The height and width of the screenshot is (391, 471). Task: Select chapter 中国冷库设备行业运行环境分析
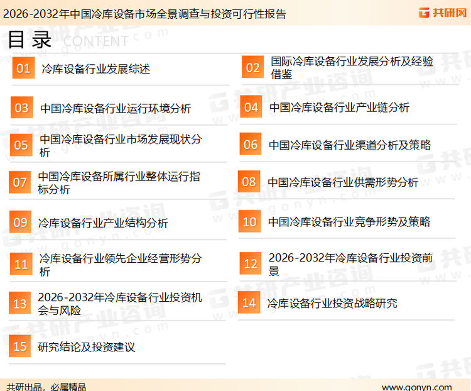116,108
